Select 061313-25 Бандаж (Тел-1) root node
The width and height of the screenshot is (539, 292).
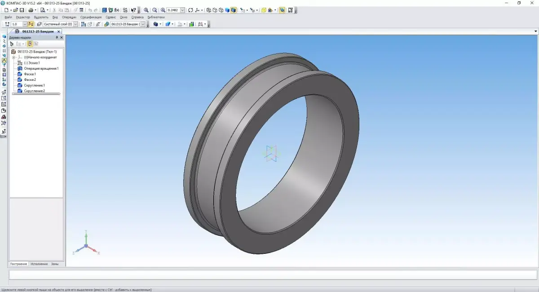click(37, 52)
